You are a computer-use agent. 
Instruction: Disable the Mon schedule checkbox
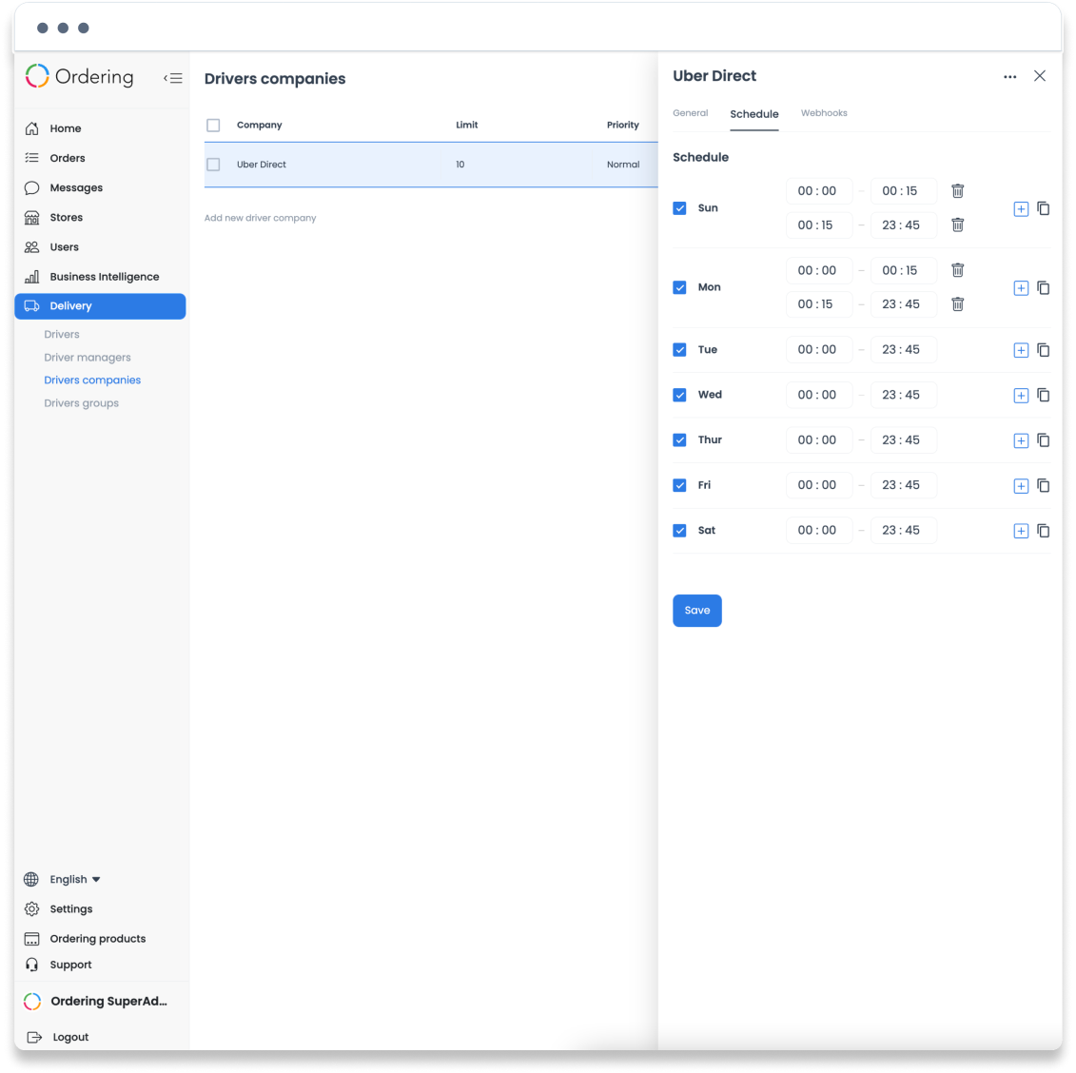pos(679,287)
